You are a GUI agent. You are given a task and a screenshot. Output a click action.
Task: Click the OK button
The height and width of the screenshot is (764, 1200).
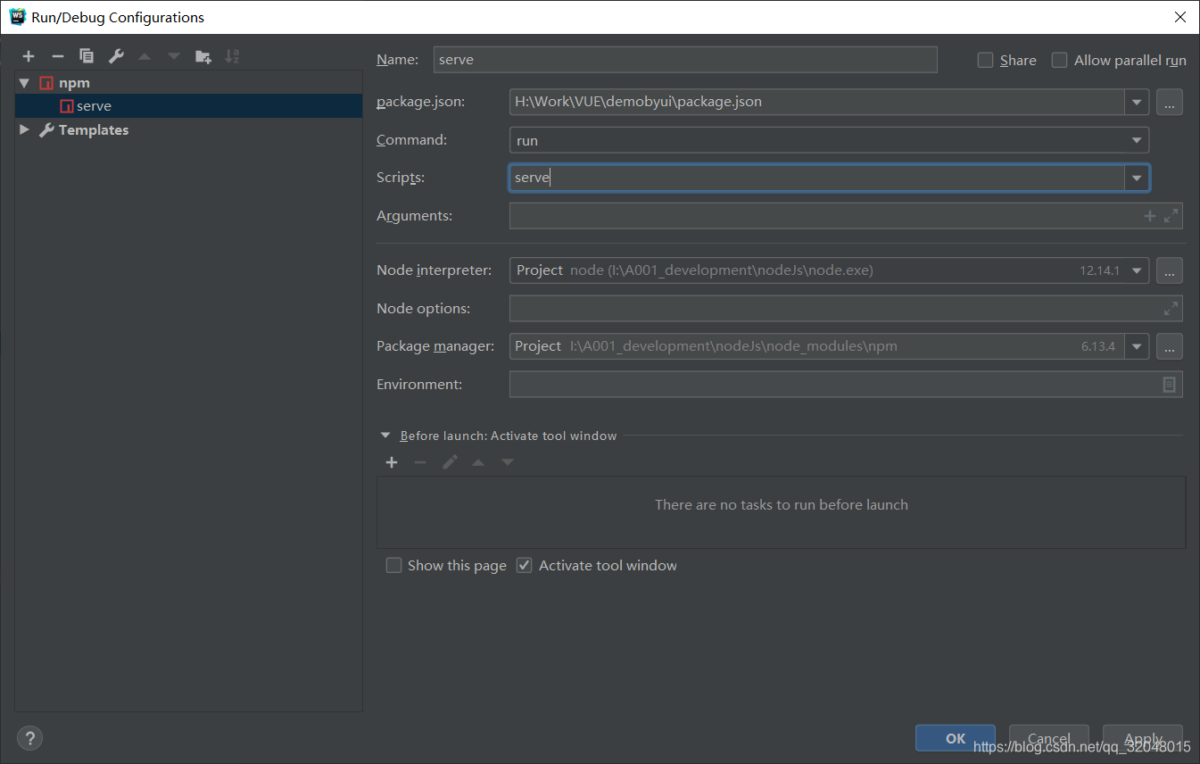(956, 738)
